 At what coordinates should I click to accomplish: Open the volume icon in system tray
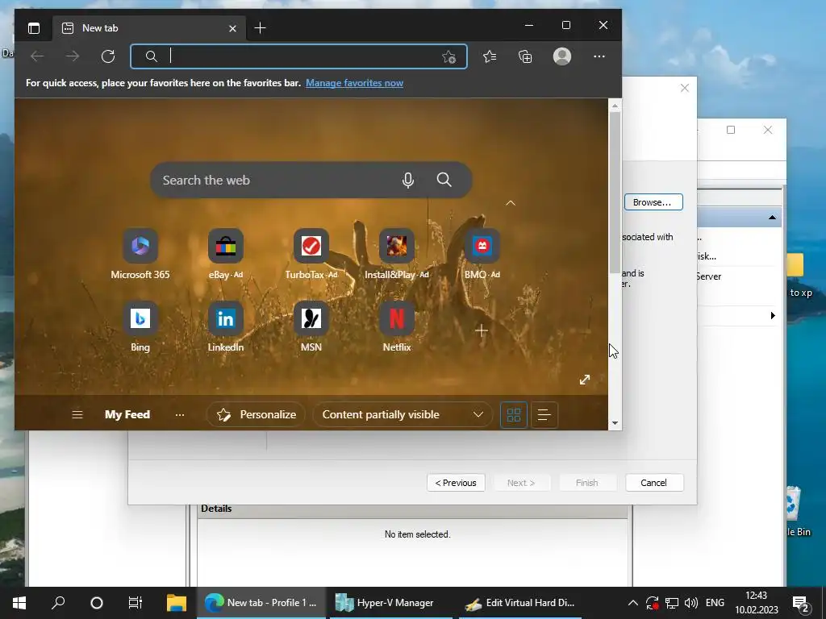690,603
